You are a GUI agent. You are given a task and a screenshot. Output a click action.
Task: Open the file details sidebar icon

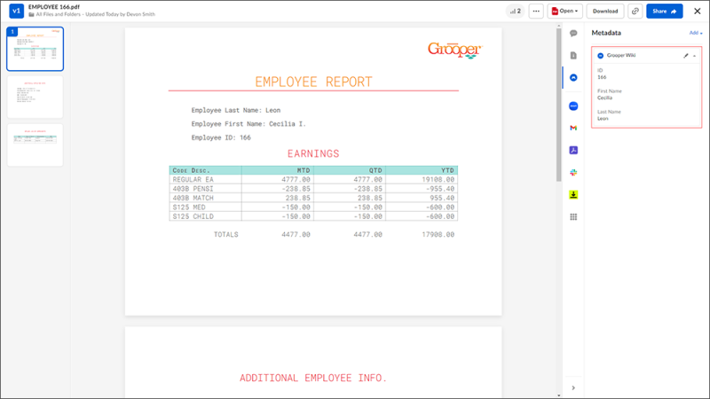(573, 56)
